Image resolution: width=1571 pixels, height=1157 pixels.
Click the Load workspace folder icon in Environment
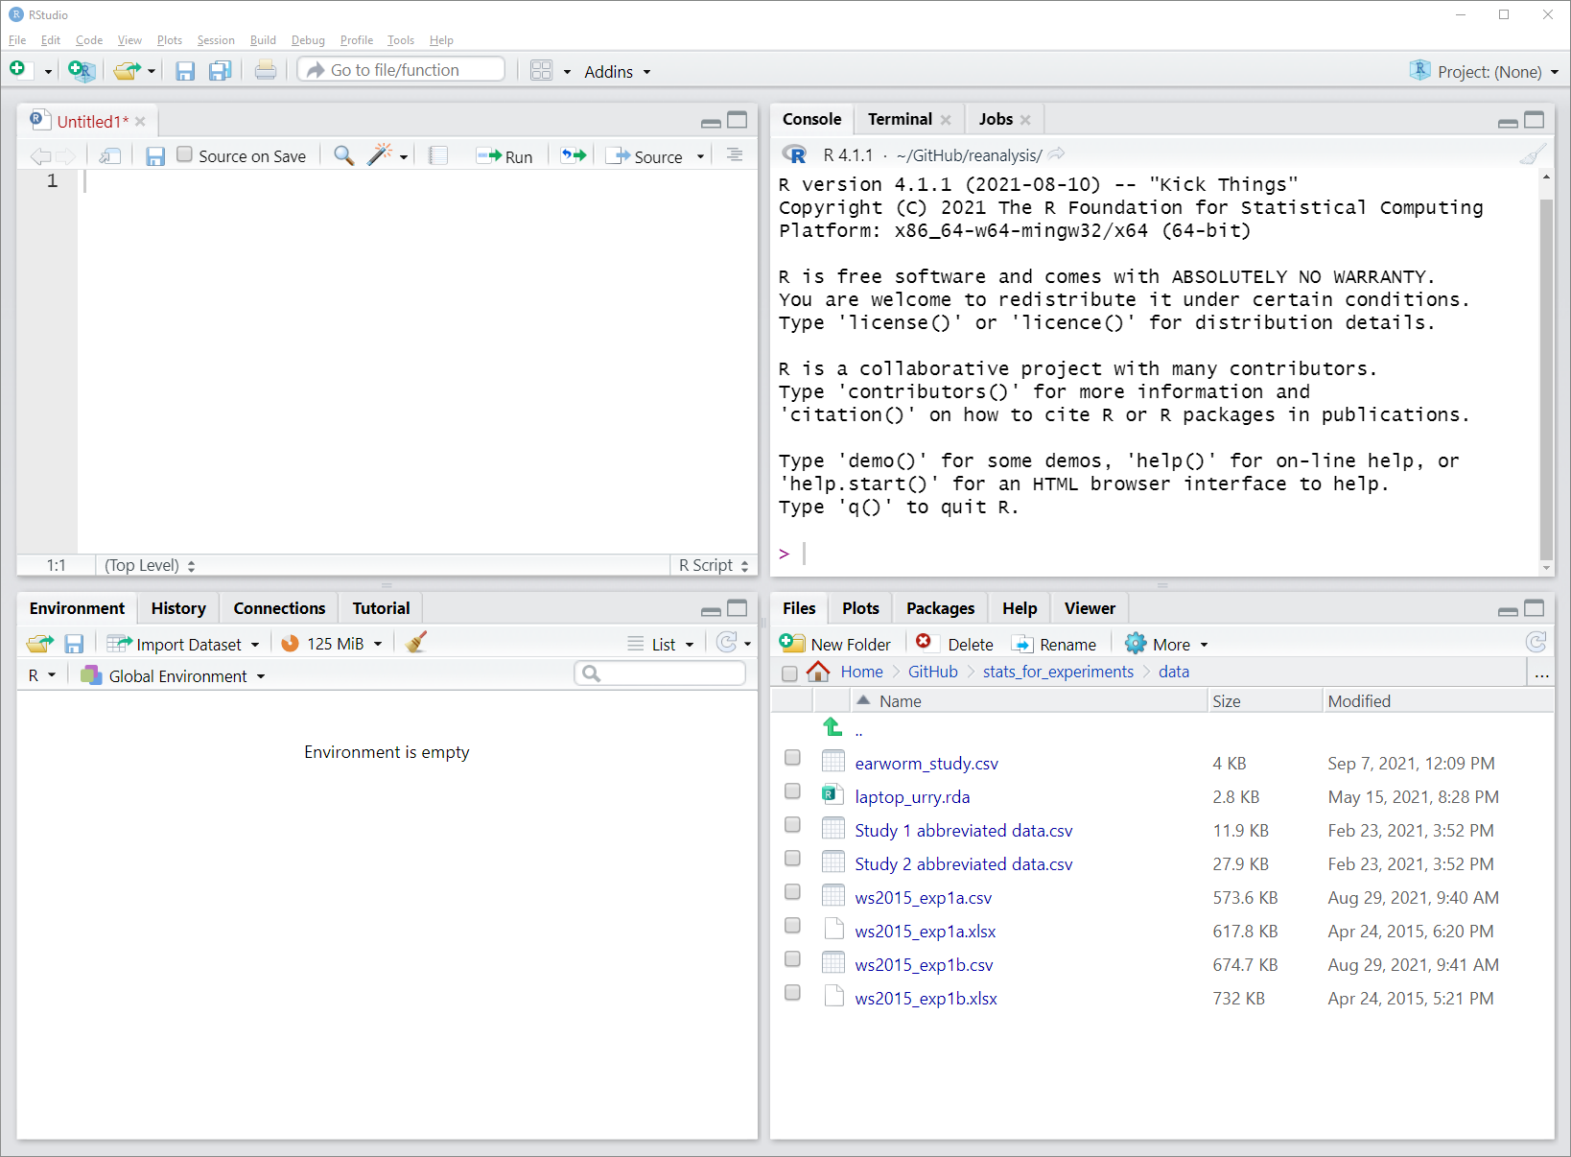(x=40, y=644)
